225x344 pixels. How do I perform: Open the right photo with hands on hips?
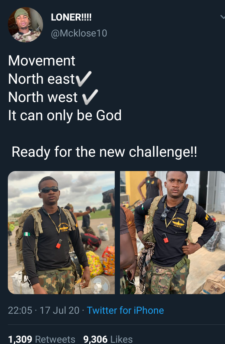pyautogui.click(x=172, y=232)
